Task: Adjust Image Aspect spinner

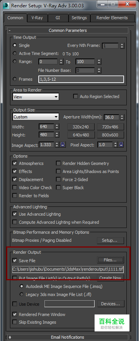Action: [x=57, y=145]
